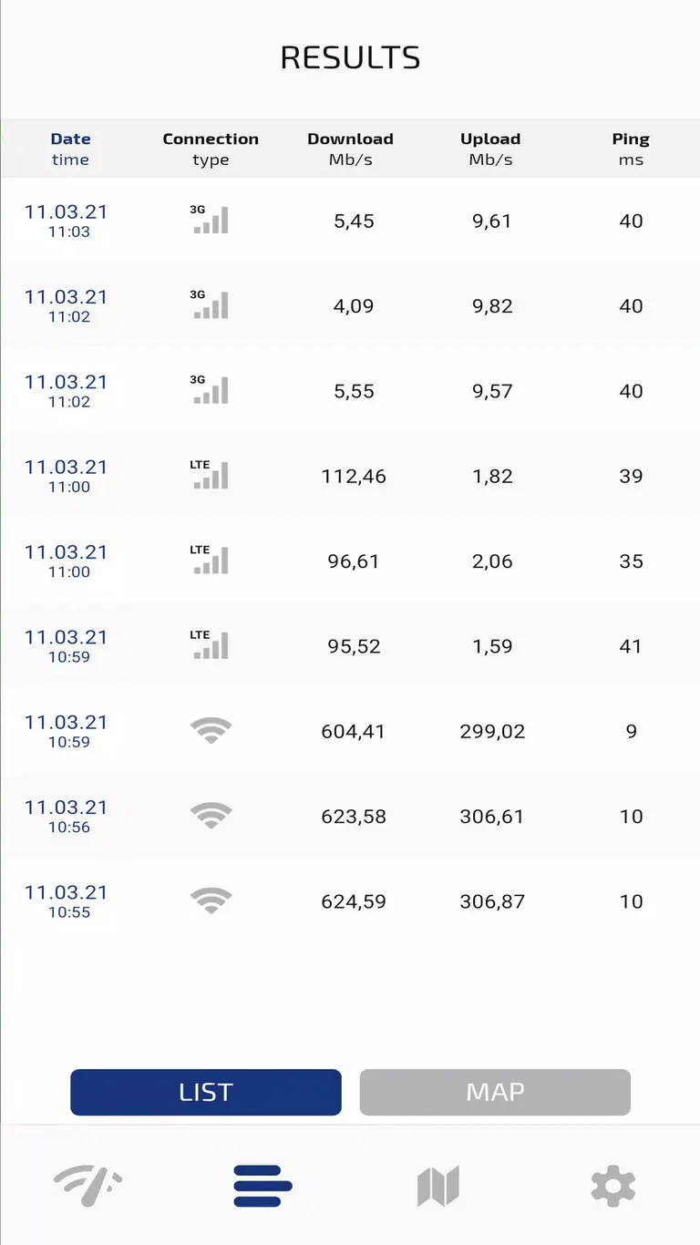Click the Connection type column header
The image size is (700, 1245).
[x=211, y=149]
